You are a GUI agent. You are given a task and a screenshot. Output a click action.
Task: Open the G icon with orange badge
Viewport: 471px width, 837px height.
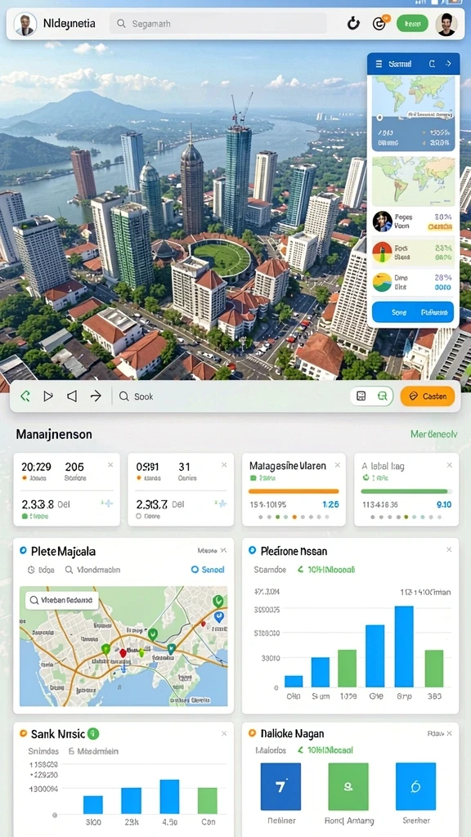pyautogui.click(x=380, y=23)
